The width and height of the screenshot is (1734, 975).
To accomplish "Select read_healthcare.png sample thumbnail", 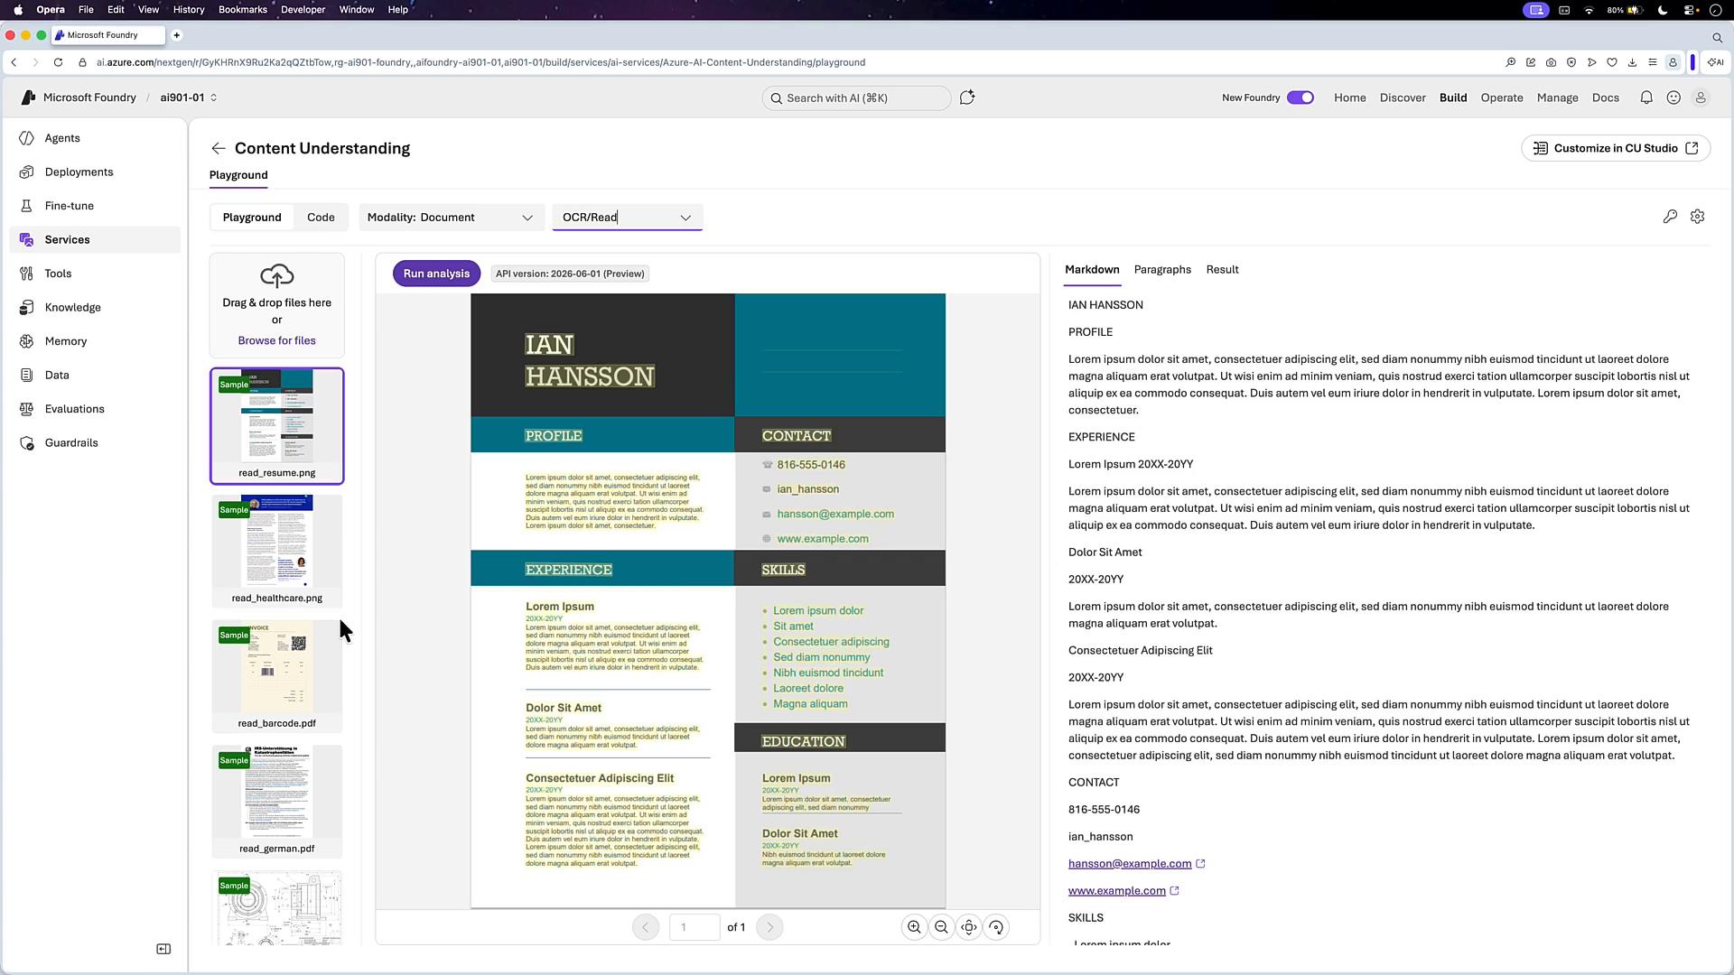I will pyautogui.click(x=277, y=549).
